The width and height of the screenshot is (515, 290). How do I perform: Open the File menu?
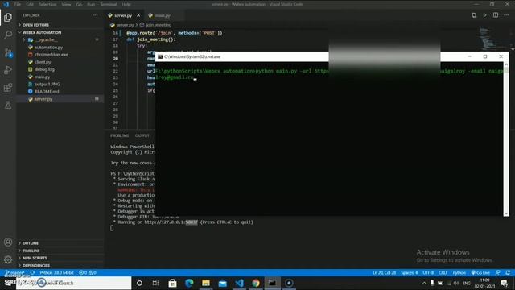(18, 4)
